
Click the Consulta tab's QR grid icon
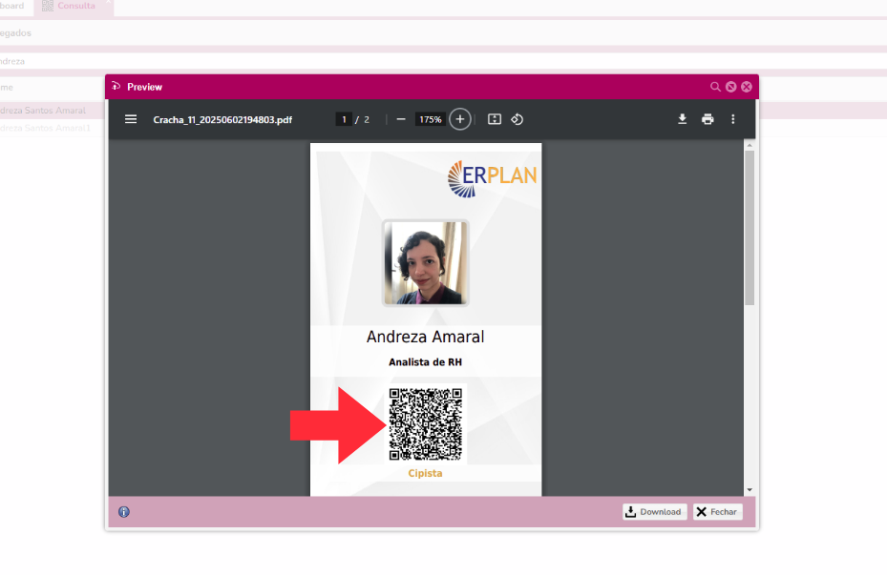click(x=48, y=6)
